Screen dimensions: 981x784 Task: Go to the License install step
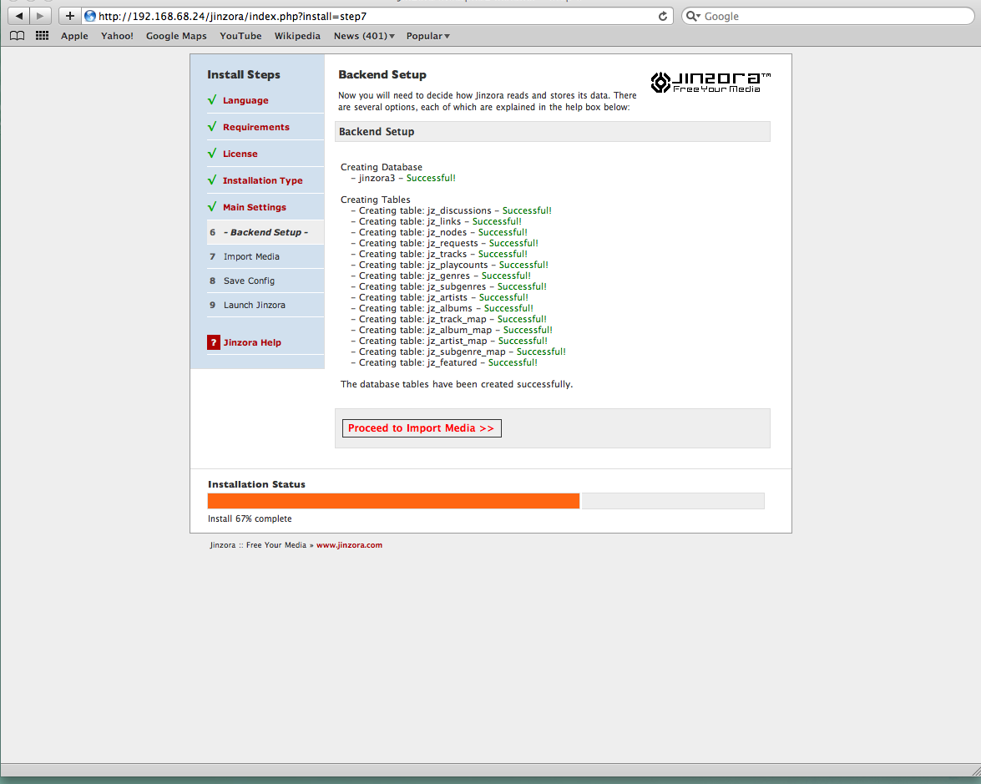click(x=240, y=154)
